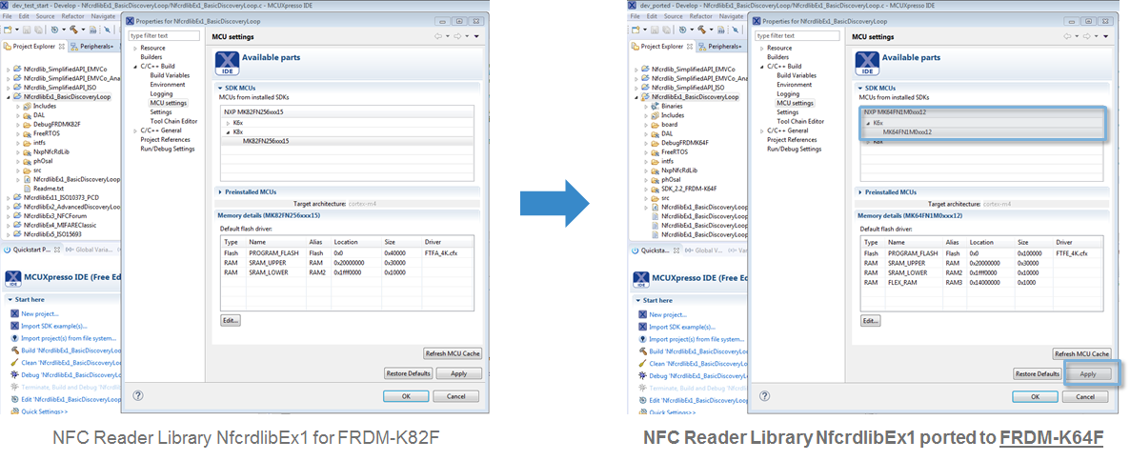This screenshot has height=461, width=1130.
Task: Select FLEX_RAM row in right memory table
Action: click(982, 282)
